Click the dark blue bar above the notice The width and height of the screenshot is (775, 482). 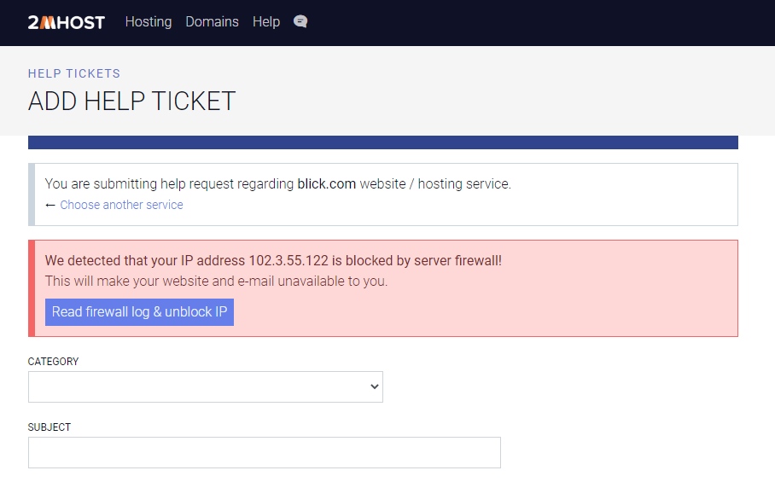coord(382,142)
